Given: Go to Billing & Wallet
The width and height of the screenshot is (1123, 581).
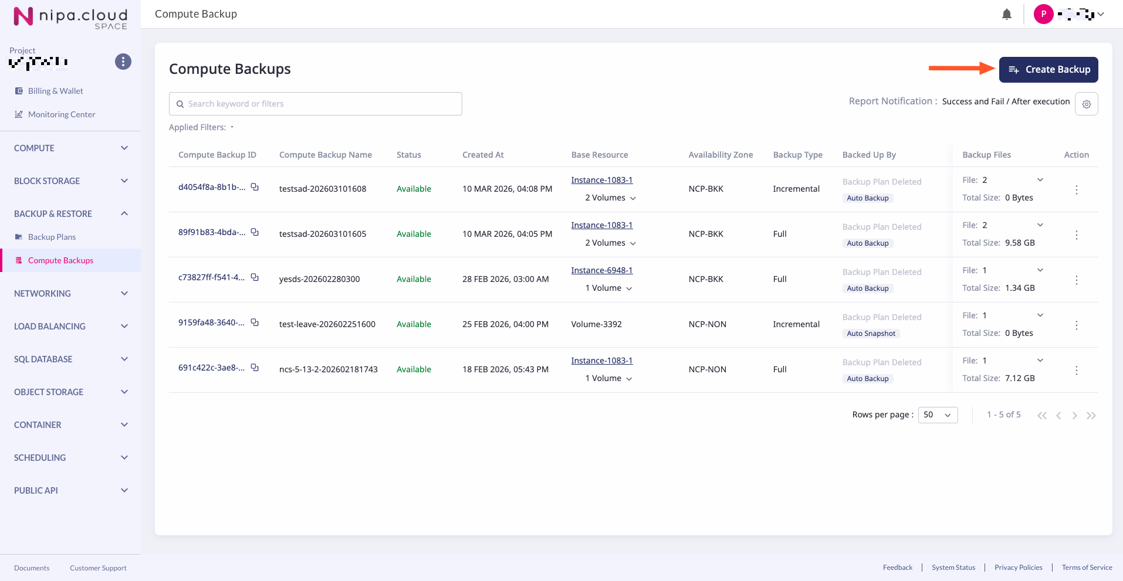Looking at the screenshot, I should (55, 91).
